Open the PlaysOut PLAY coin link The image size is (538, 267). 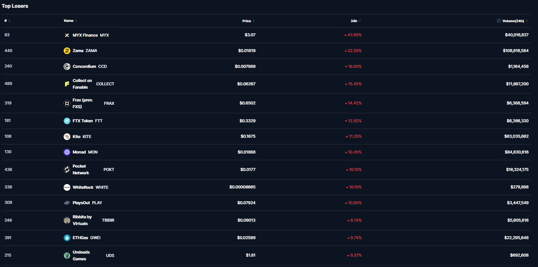(x=87, y=203)
